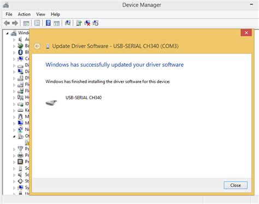Collapse the Other devices 'Ot' node
Screen dimensions: 259x204
(14, 136)
